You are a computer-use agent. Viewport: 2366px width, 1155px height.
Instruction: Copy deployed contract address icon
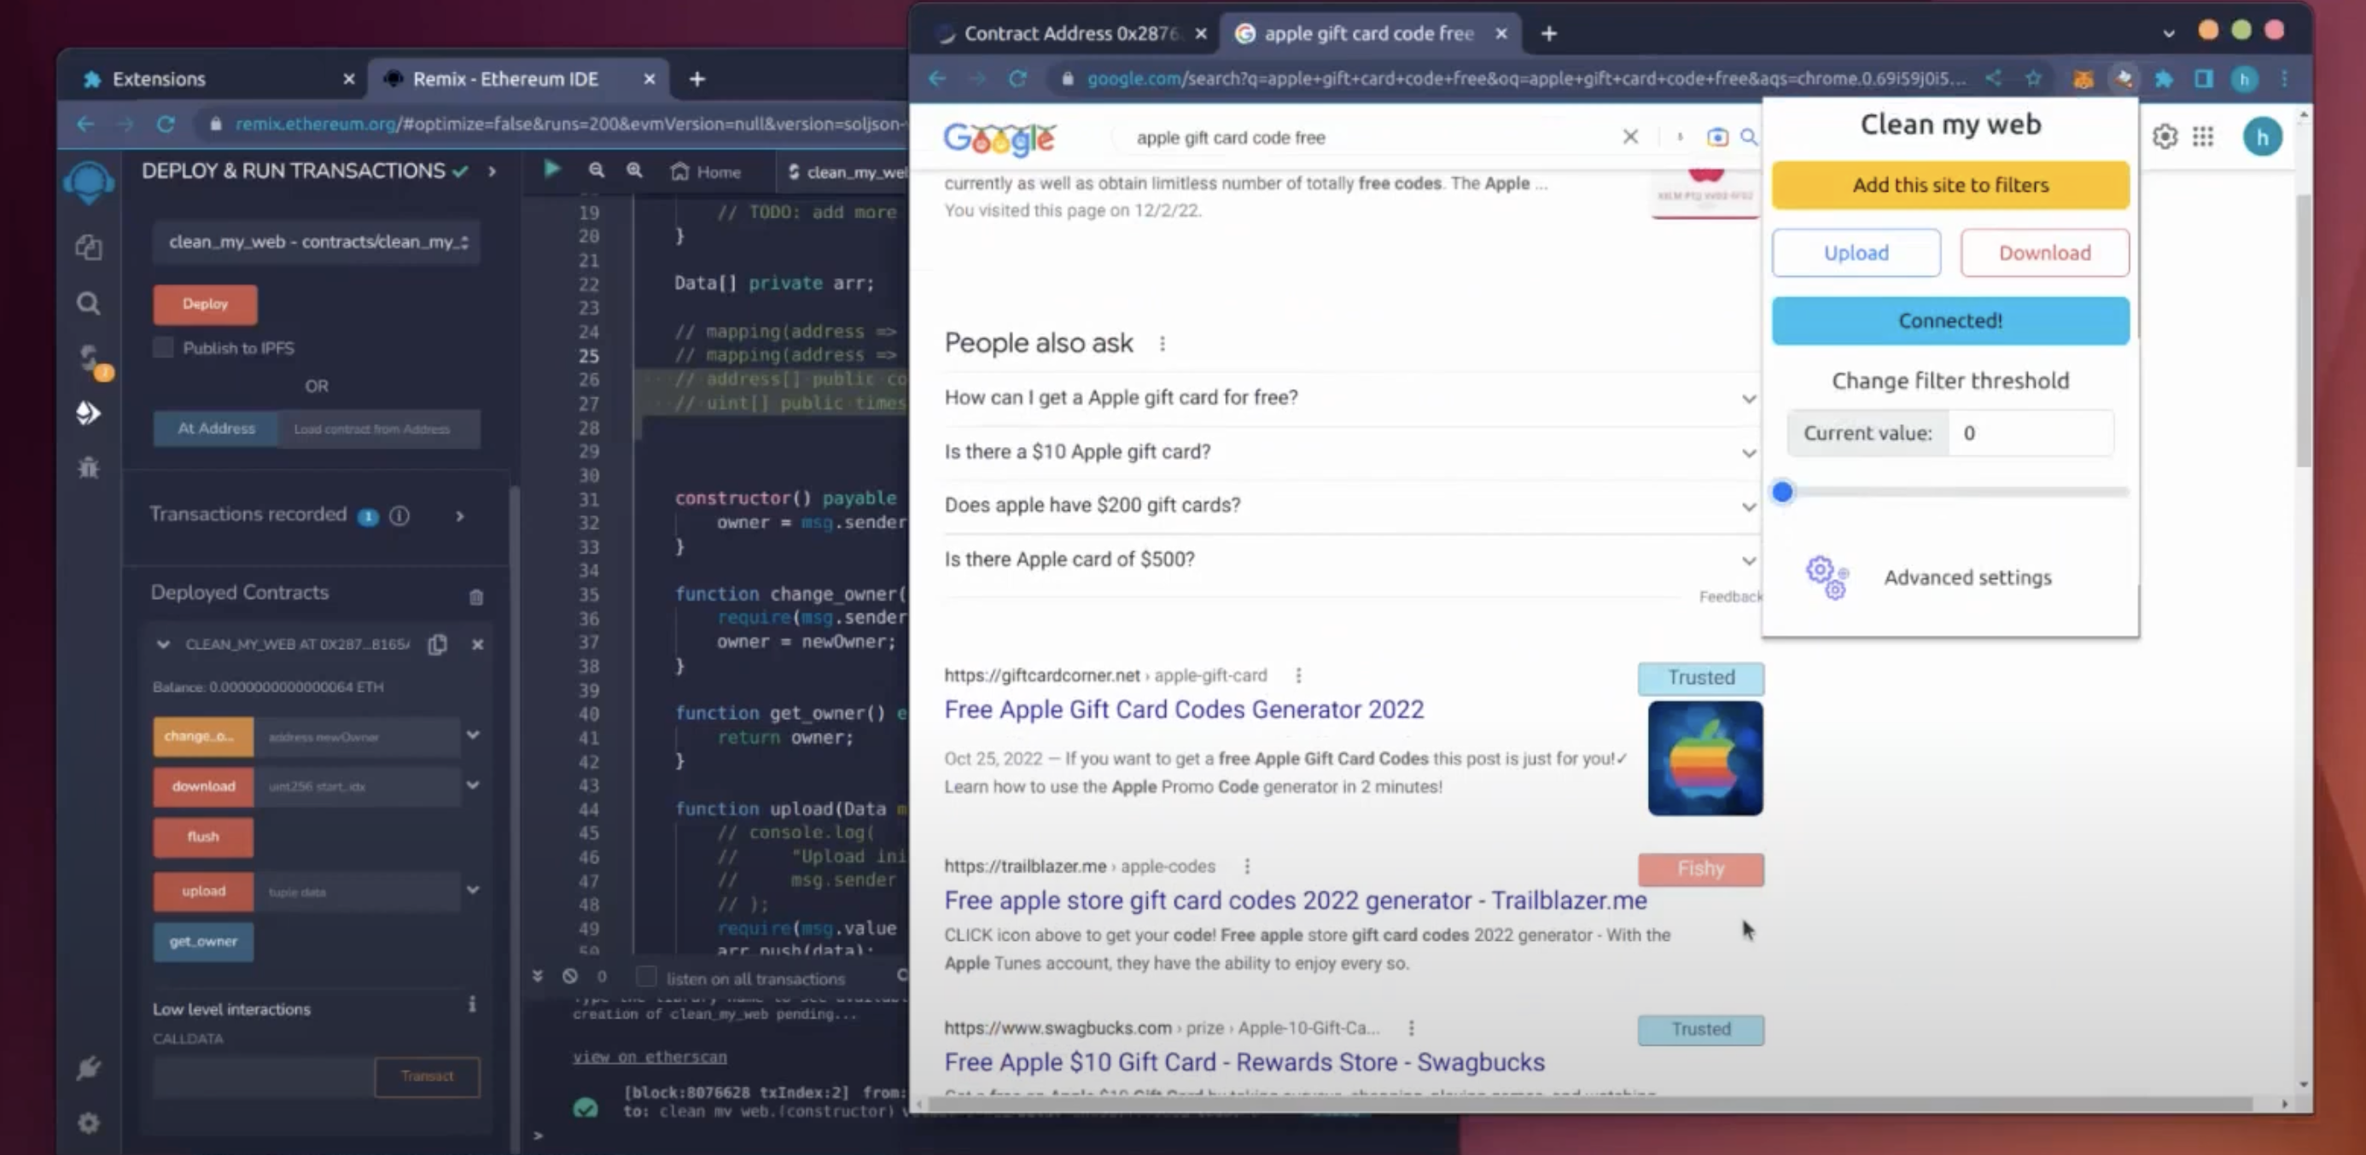click(x=437, y=645)
